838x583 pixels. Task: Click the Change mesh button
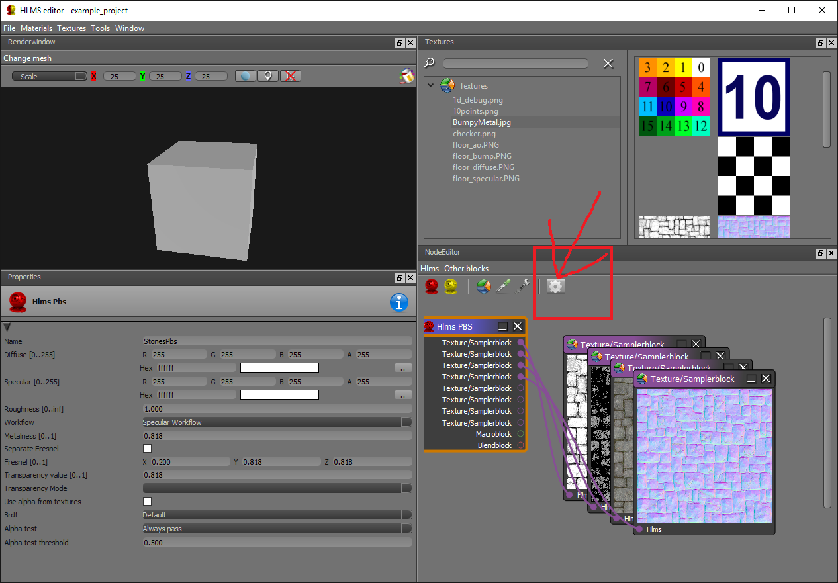tap(27, 58)
